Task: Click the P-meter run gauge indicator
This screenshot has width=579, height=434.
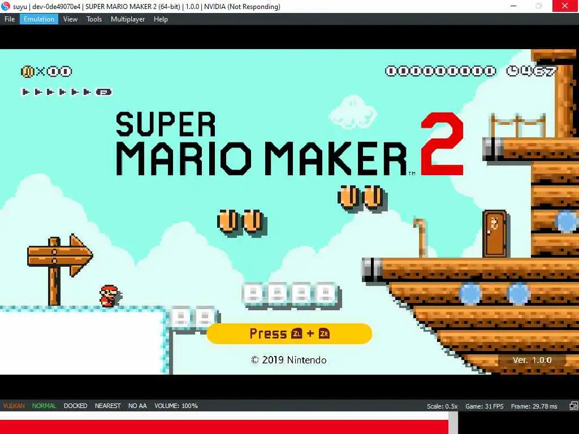Action: coord(67,92)
